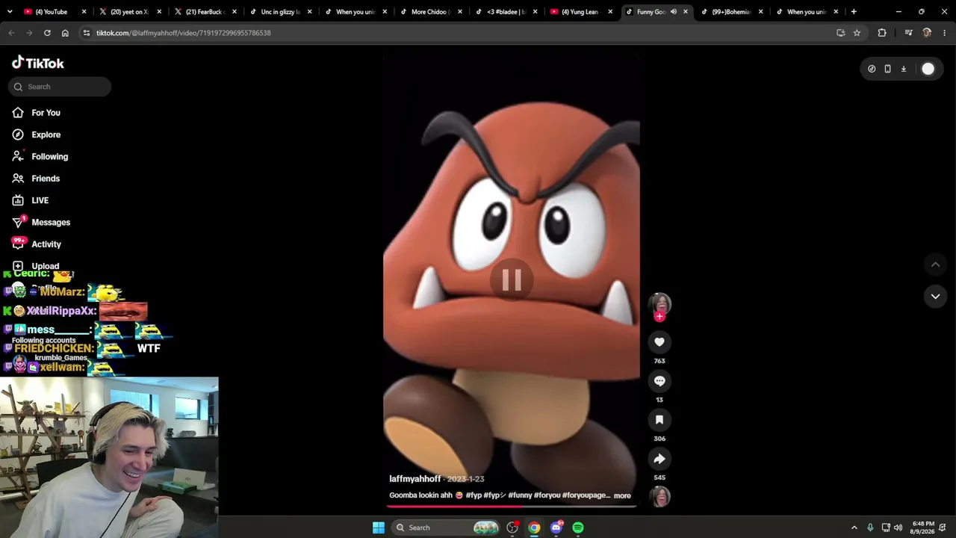The height and width of the screenshot is (538, 956).
Task: Open Messages in the sidebar
Action: click(41, 222)
